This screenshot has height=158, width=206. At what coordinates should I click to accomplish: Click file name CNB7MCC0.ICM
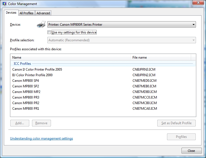pyautogui.click(x=145, y=97)
